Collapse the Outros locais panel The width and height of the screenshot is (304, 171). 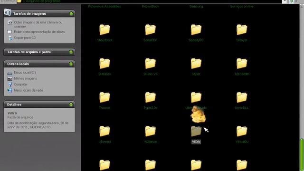pyautogui.click(x=71, y=64)
